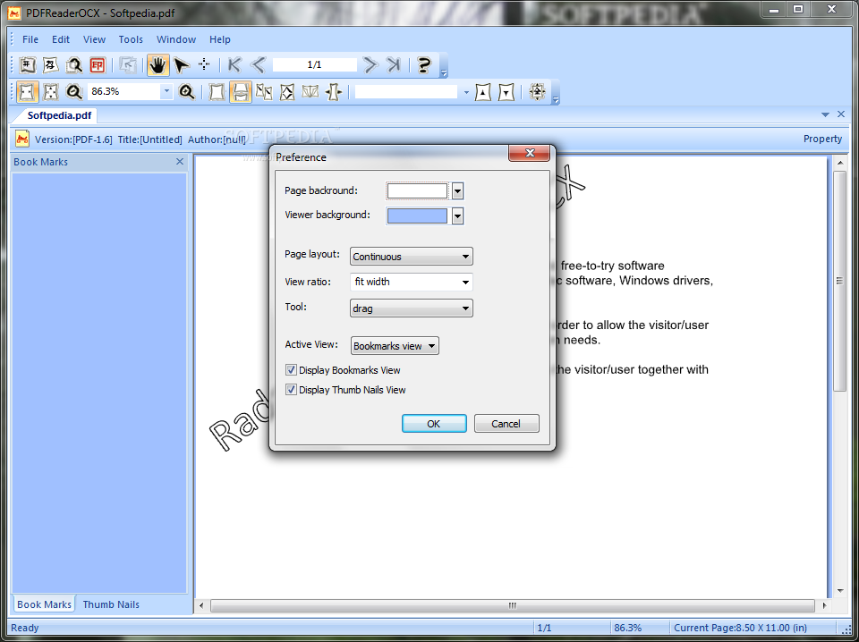Click the vertical scrollbar thumb
The height and width of the screenshot is (642, 859).
pos(839,280)
